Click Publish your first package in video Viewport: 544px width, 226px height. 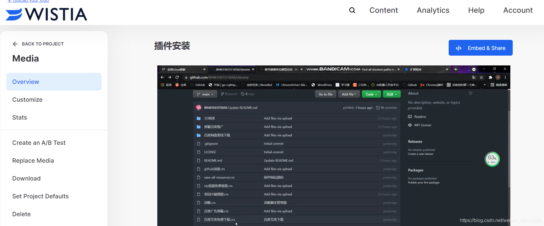click(x=424, y=183)
